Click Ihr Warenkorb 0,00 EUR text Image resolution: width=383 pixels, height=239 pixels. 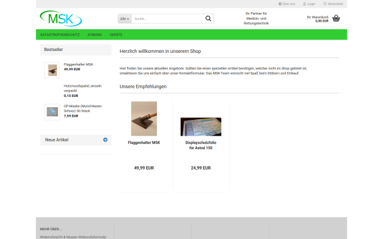pyautogui.click(x=317, y=19)
